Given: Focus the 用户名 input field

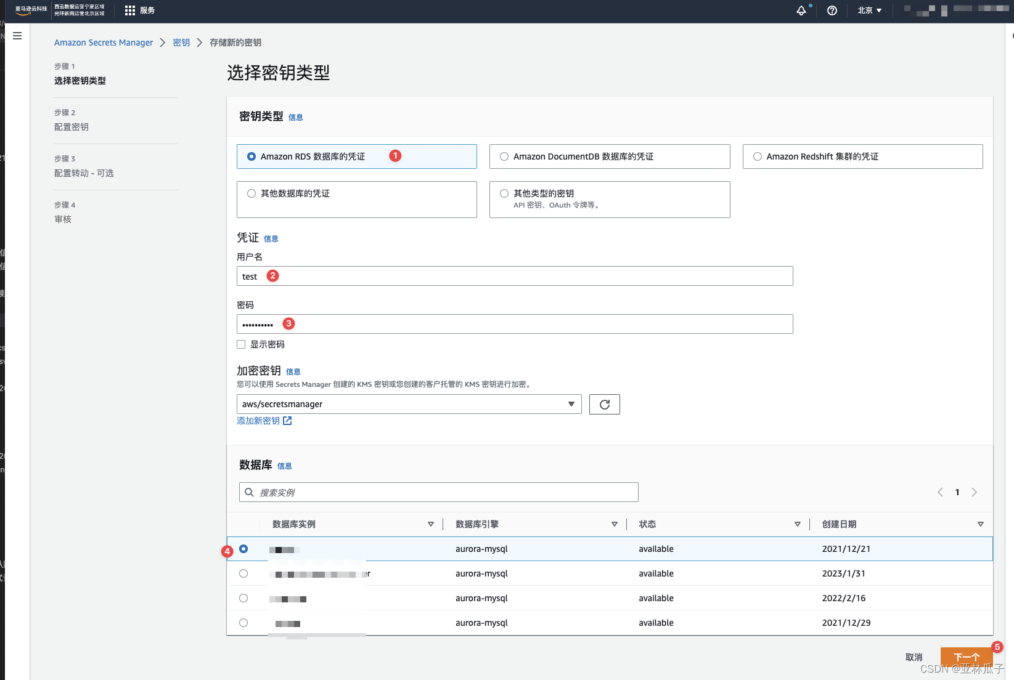Looking at the screenshot, I should pos(515,276).
